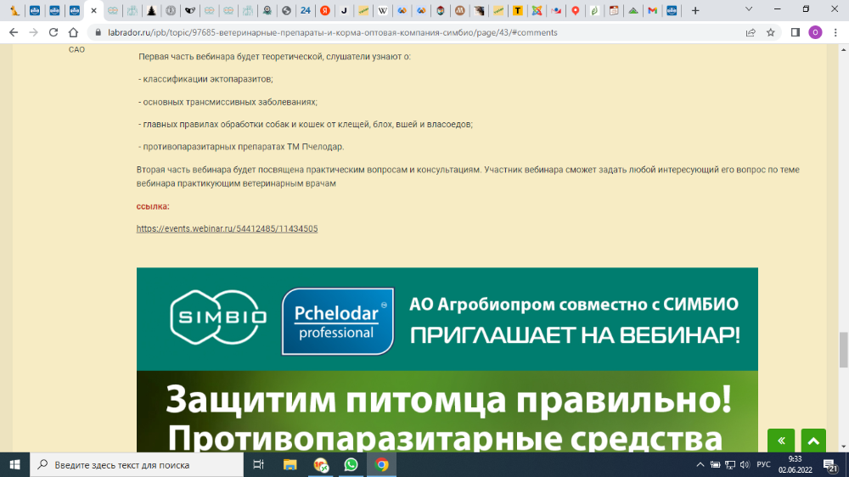Screen dimensions: 849x477
Task: Switch to the Gmail tab
Action: point(652,10)
